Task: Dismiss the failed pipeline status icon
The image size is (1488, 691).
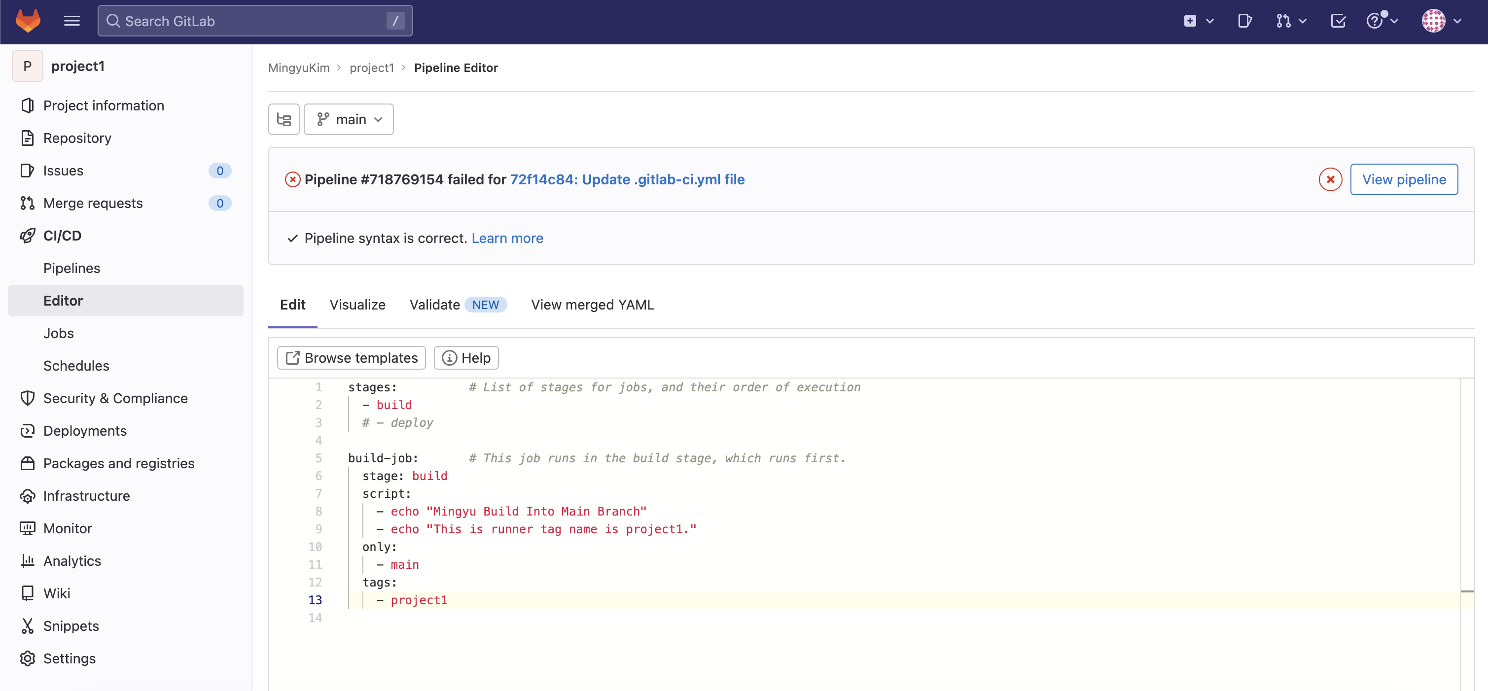Action: (1330, 179)
